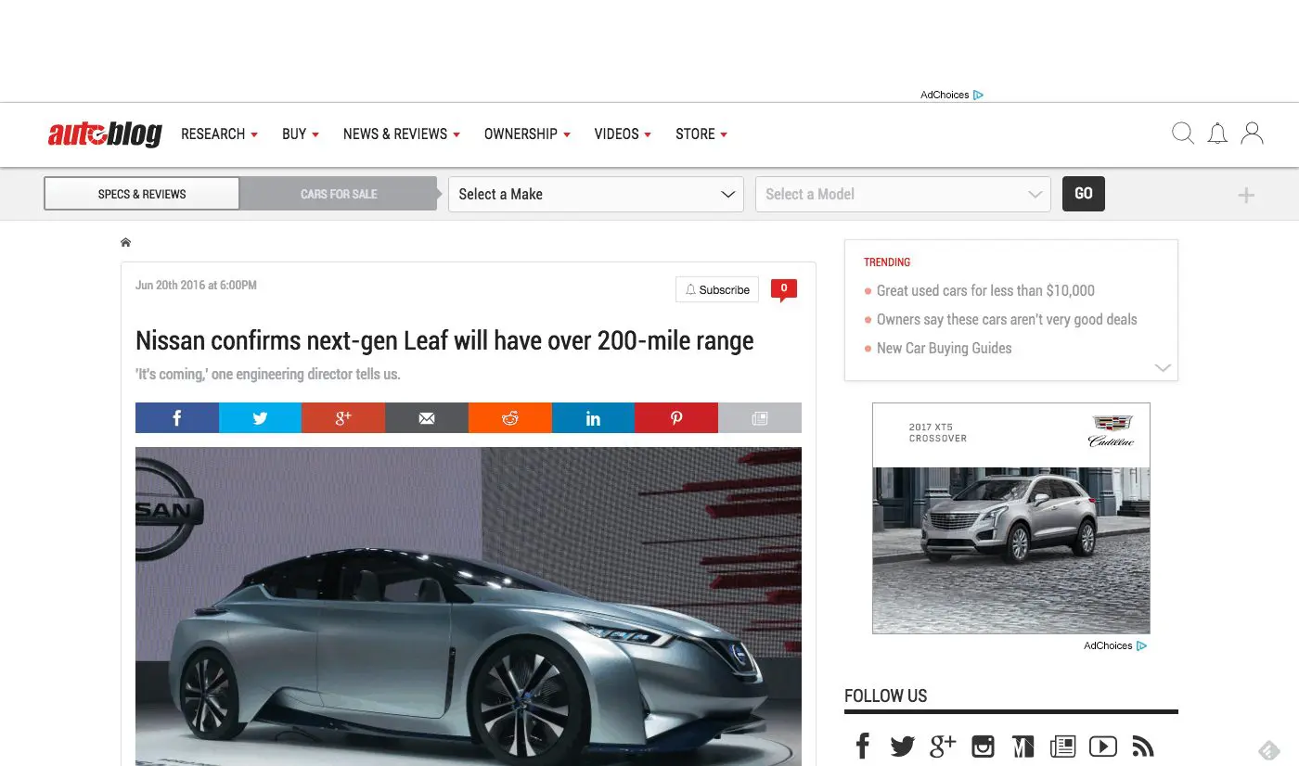Open site search with the magnifier icon
This screenshot has height=766, width=1299.
pyautogui.click(x=1183, y=134)
